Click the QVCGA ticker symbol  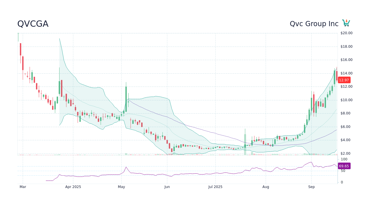tap(33, 24)
